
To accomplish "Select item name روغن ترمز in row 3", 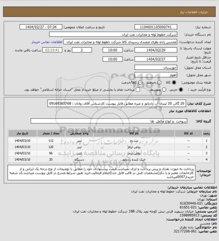I will [x=134, y=153].
